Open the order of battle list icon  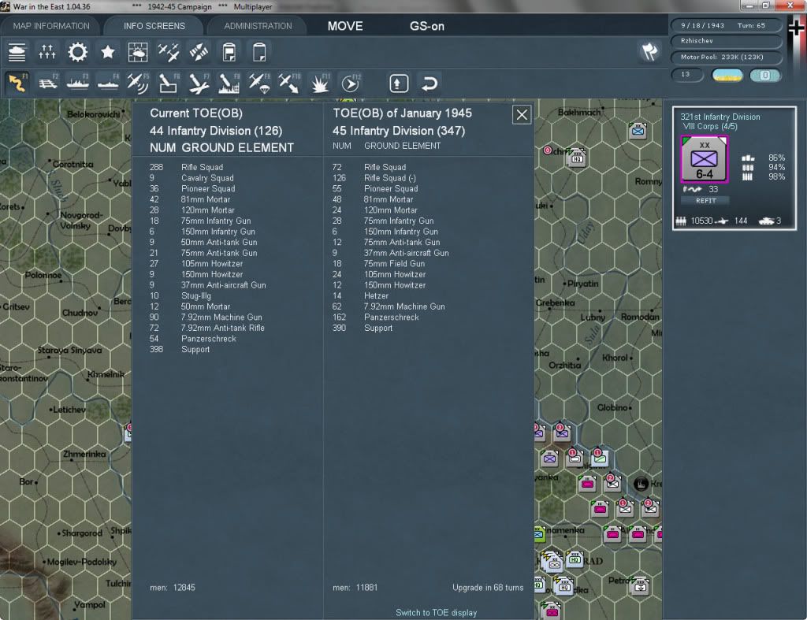point(17,52)
